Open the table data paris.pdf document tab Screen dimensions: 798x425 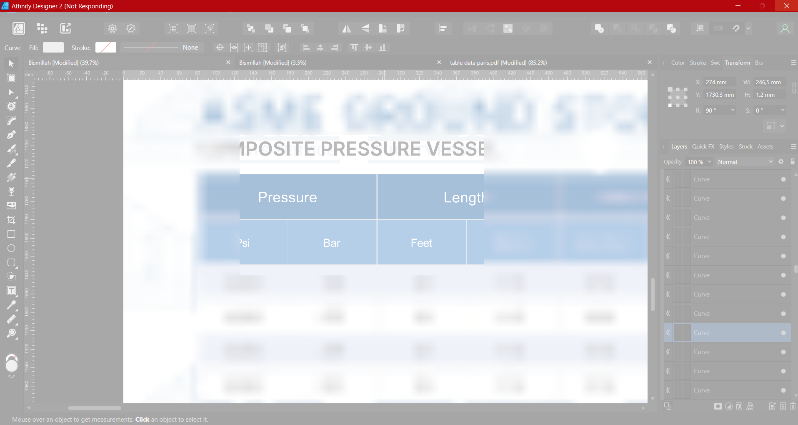coord(498,63)
